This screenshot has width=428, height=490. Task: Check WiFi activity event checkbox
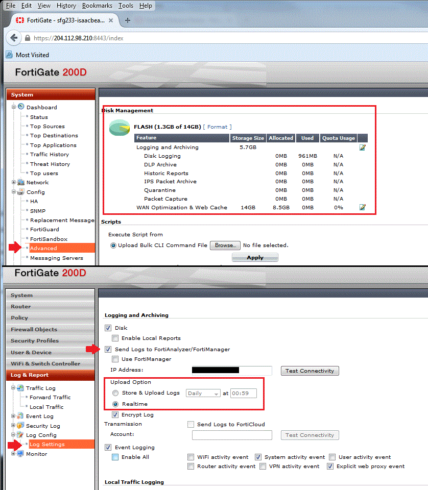pyautogui.click(x=191, y=457)
